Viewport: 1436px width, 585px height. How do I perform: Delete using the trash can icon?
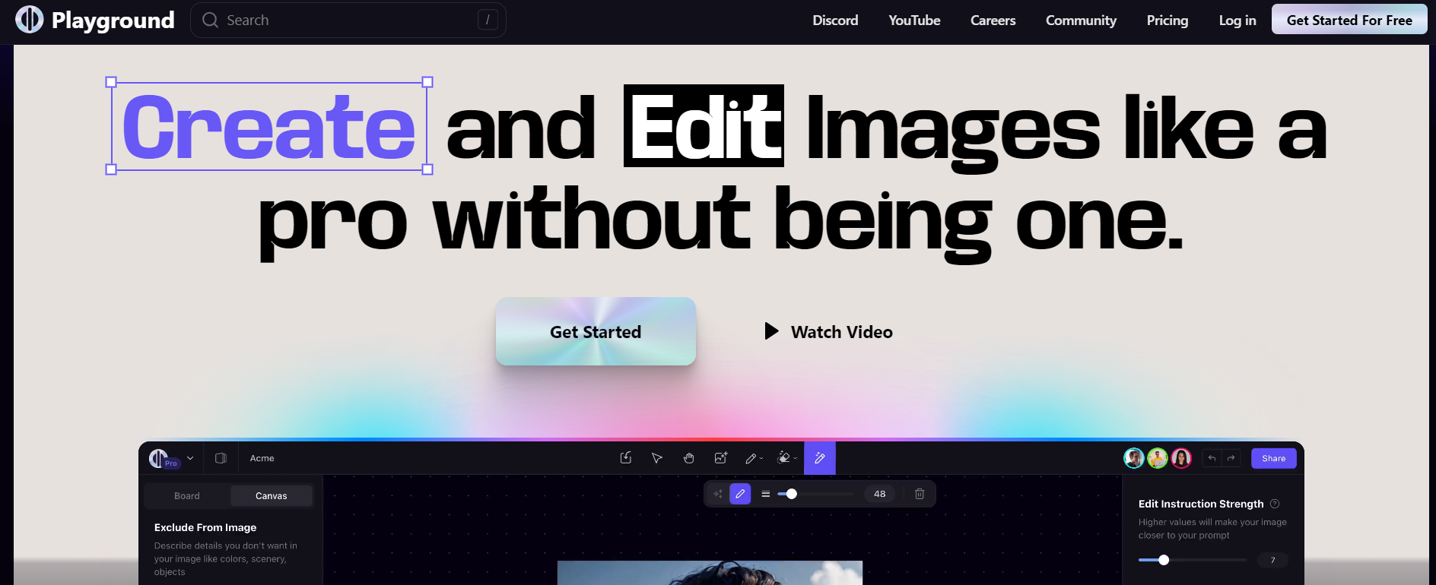tap(919, 494)
